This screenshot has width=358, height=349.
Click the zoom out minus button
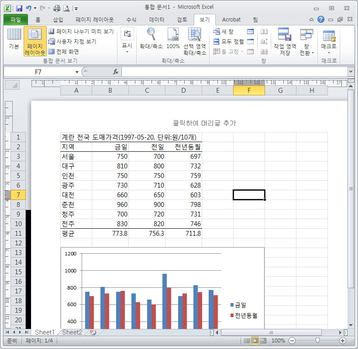point(292,341)
